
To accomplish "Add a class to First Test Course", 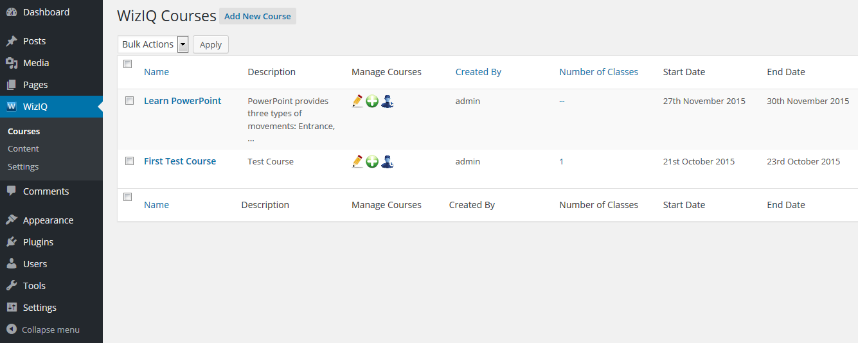I will (372, 162).
